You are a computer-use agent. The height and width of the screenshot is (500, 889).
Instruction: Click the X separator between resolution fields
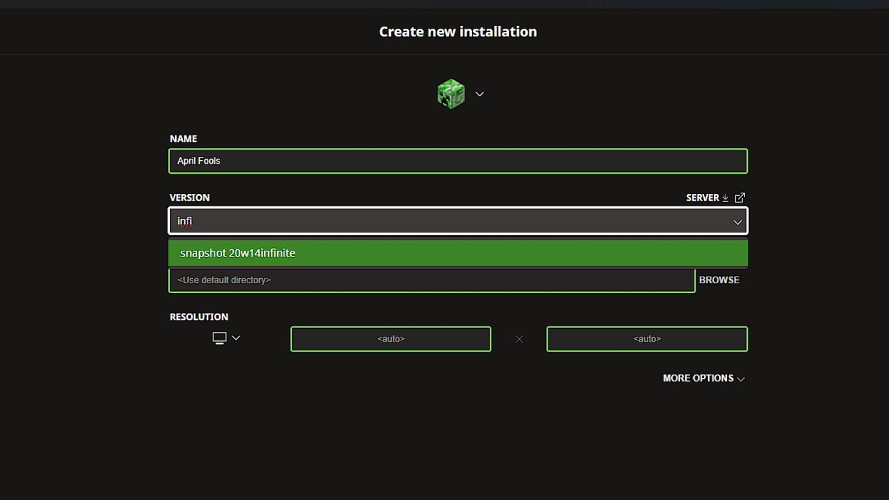point(519,339)
